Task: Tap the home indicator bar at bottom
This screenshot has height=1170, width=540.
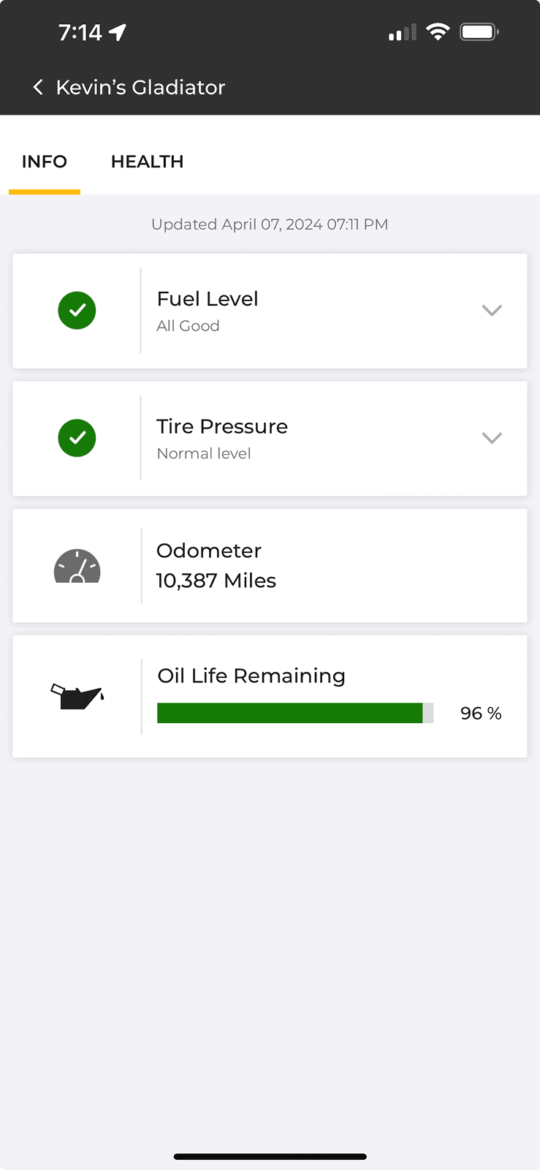Action: pyautogui.click(x=270, y=1157)
